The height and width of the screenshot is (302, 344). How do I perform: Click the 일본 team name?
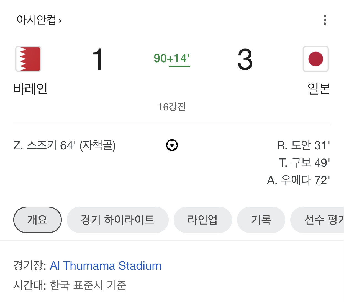(319, 89)
